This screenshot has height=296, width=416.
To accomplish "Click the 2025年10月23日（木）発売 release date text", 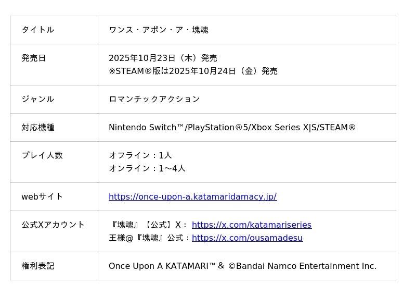I will click(x=163, y=58).
